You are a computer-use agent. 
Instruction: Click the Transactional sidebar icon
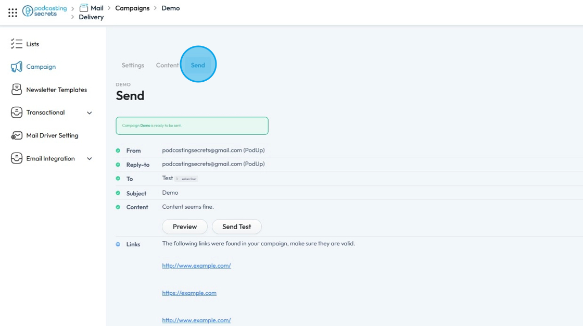tap(16, 112)
